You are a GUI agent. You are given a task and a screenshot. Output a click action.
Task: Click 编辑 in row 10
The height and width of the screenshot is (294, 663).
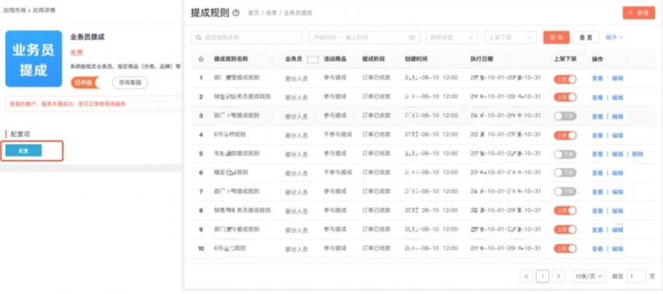[x=618, y=249]
